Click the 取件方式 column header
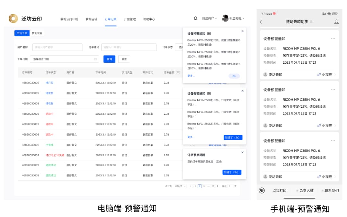The image size is (347, 217). pos(148,72)
